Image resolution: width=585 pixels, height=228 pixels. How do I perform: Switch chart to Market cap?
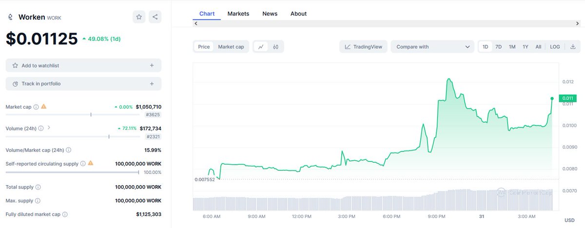pyautogui.click(x=231, y=47)
